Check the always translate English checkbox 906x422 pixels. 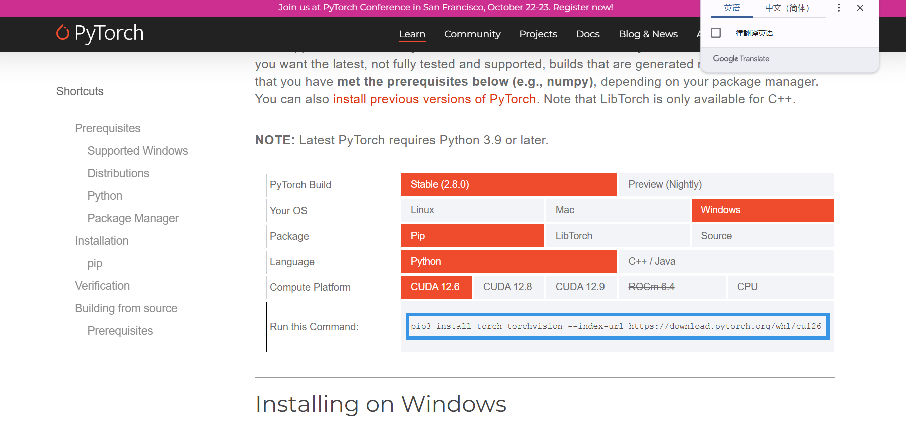tap(716, 33)
